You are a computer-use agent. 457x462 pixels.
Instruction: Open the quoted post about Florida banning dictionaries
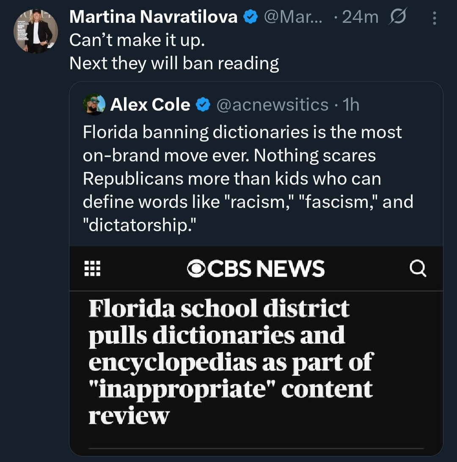tap(248, 178)
